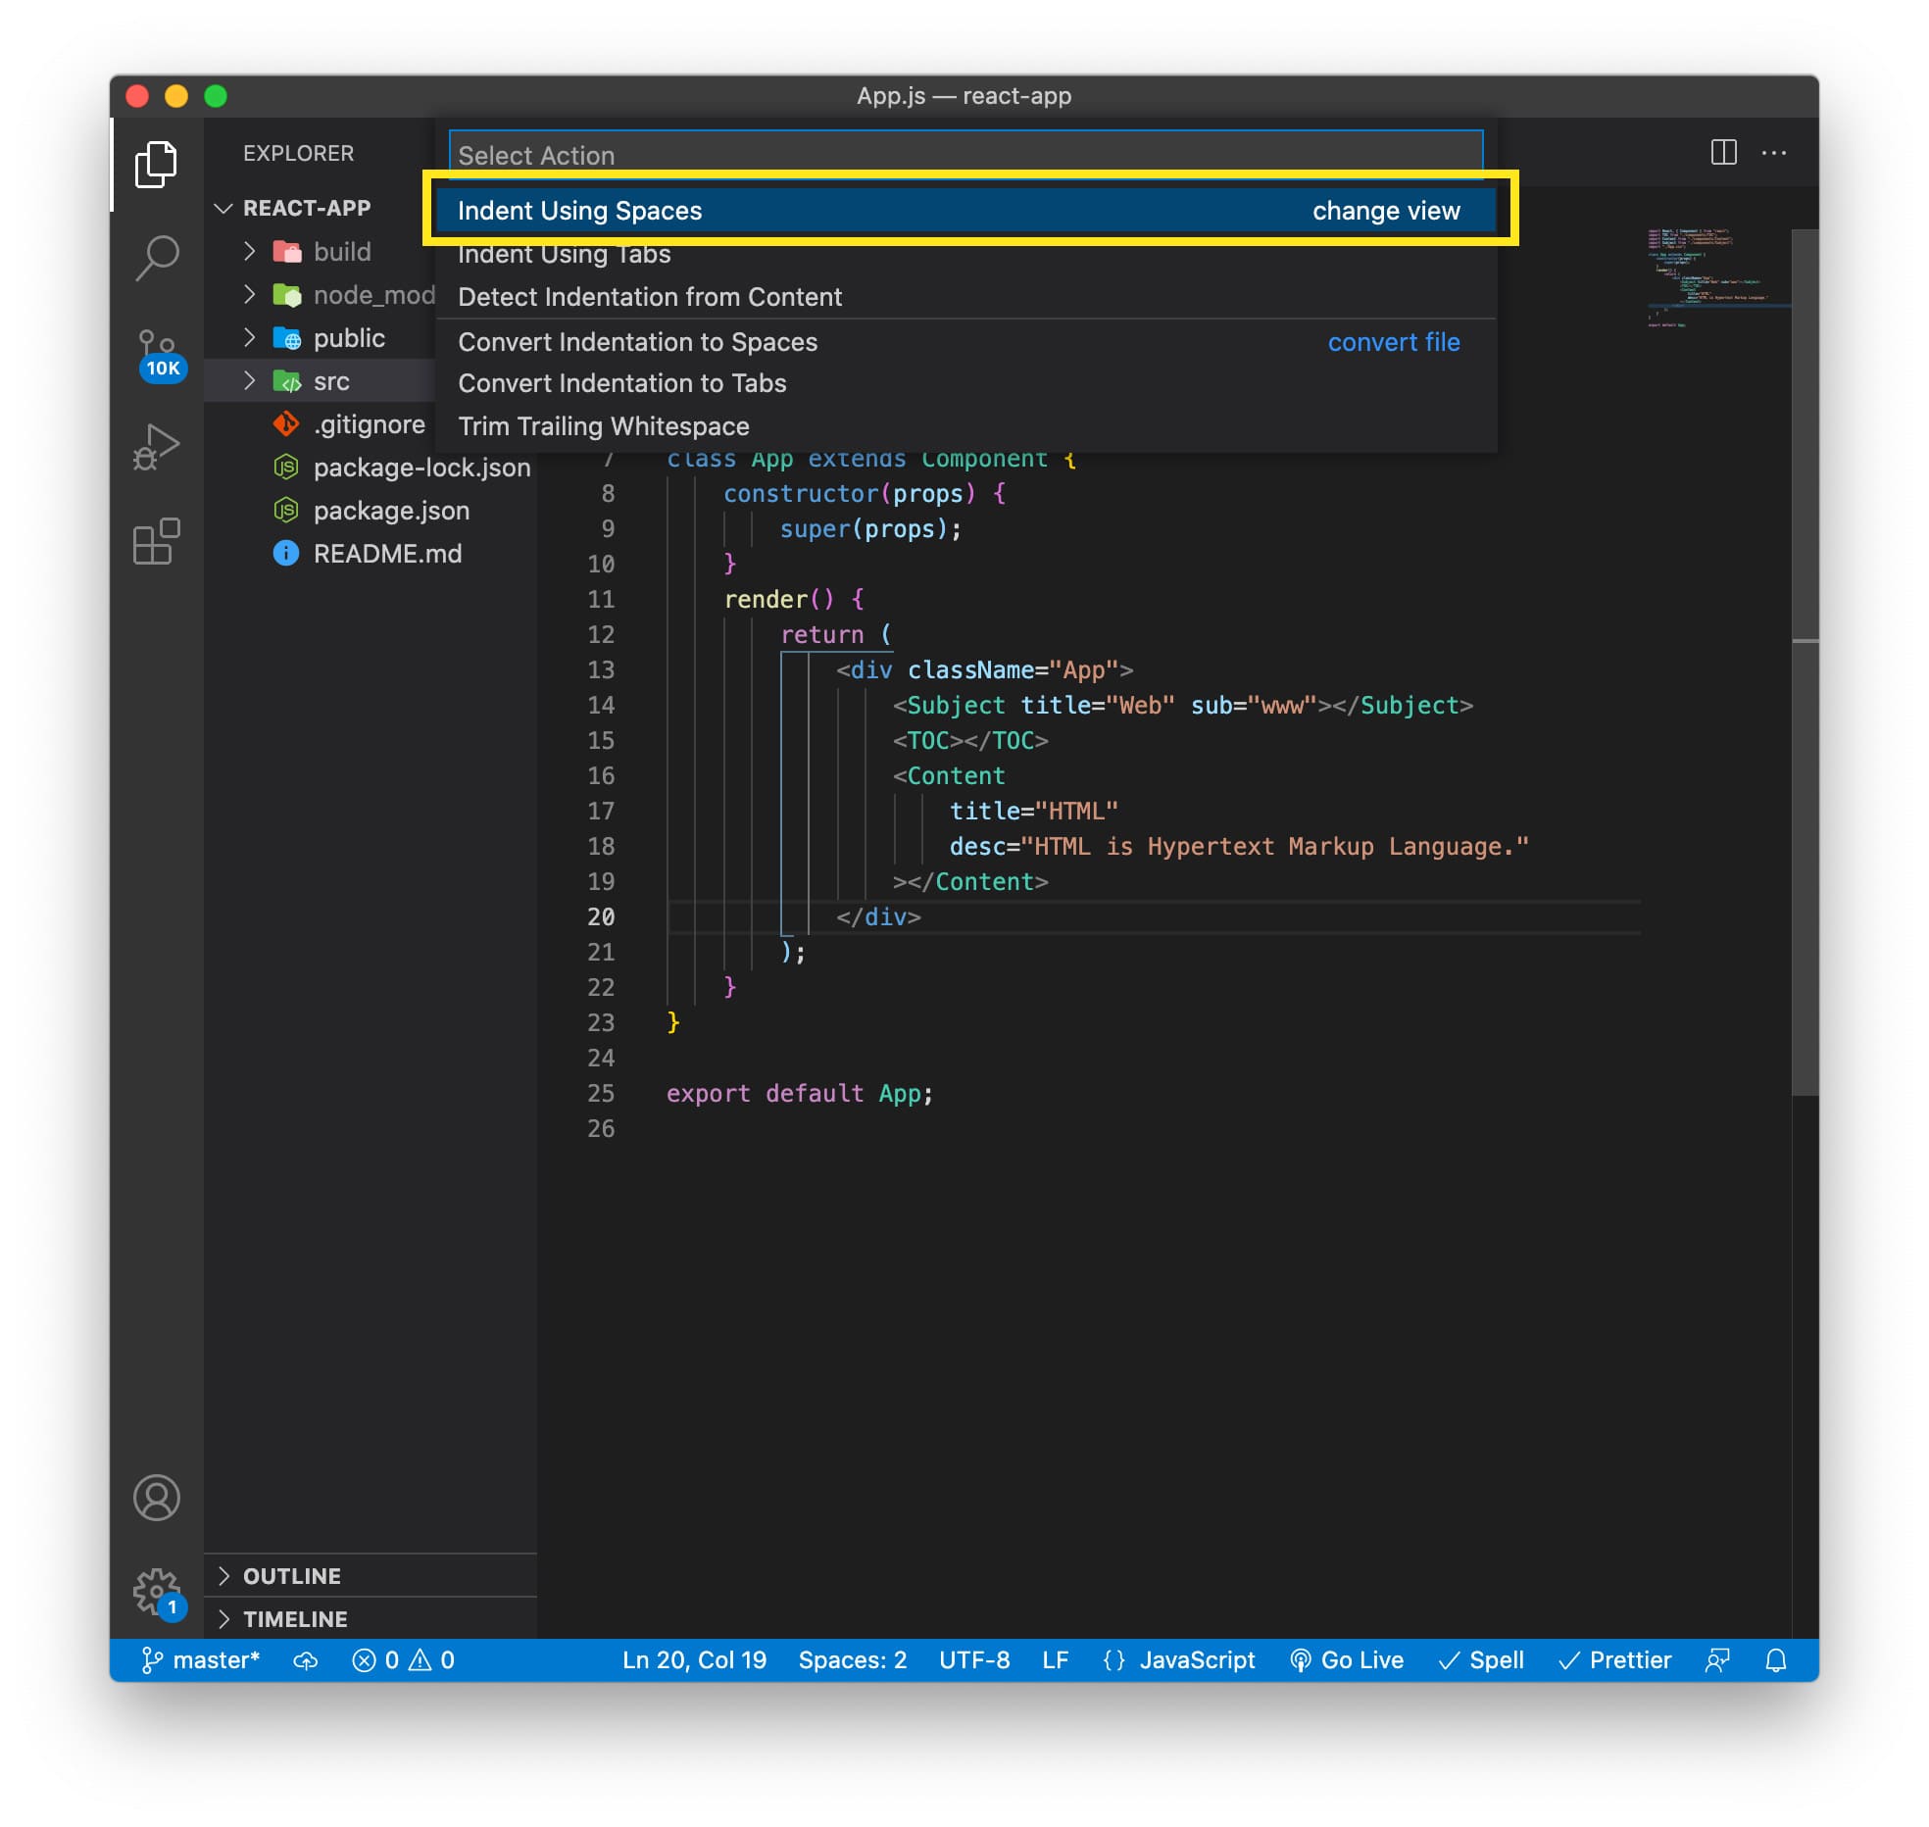Open the TIMELINE section
The height and width of the screenshot is (1827, 1929).
tap(295, 1619)
